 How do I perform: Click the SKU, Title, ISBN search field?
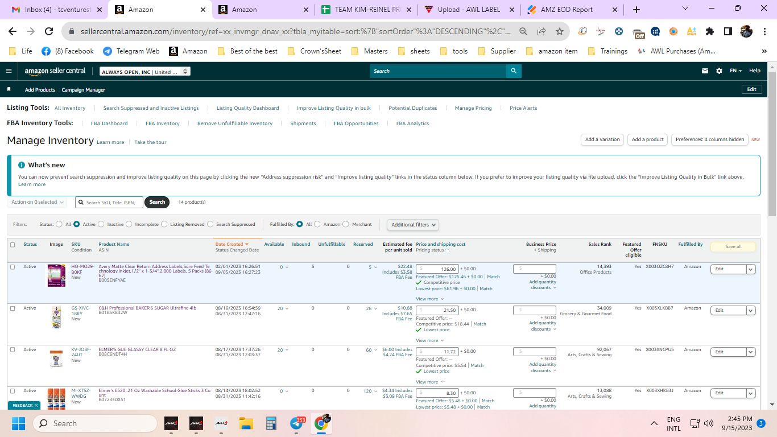pyautogui.click(x=109, y=203)
